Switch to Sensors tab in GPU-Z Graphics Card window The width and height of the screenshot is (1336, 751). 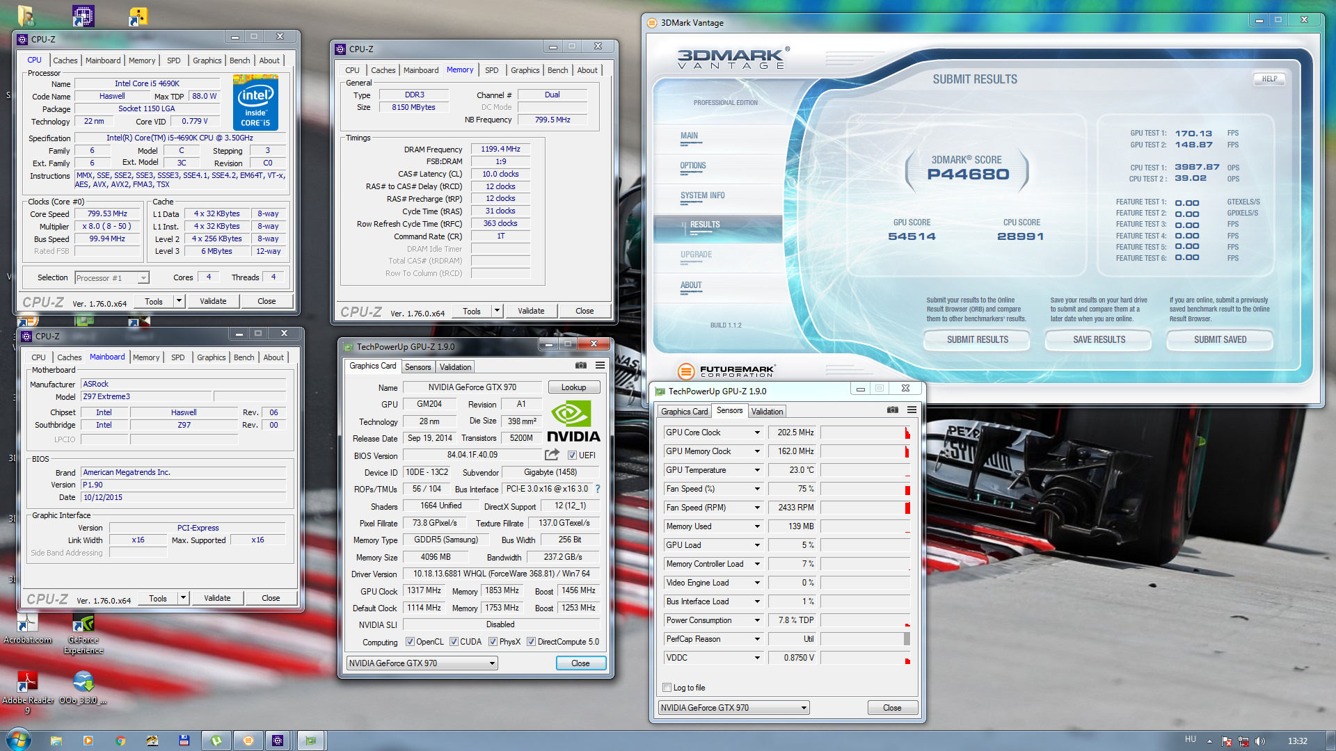417,367
